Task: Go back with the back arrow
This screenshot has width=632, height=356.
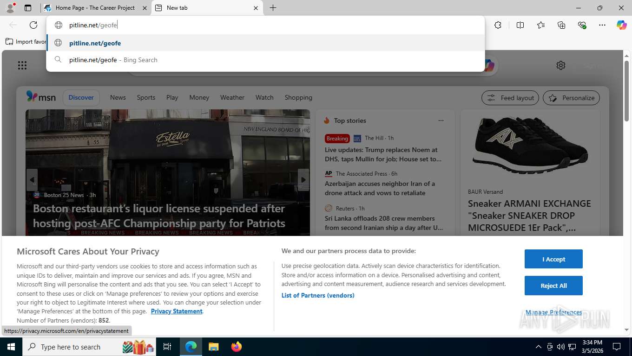Action: (x=13, y=25)
